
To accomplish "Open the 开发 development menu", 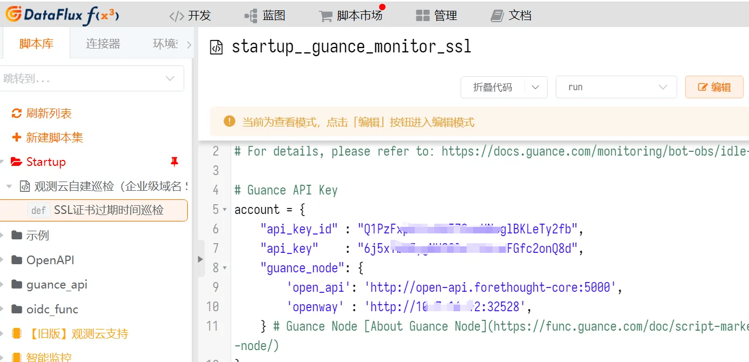I will tap(190, 16).
